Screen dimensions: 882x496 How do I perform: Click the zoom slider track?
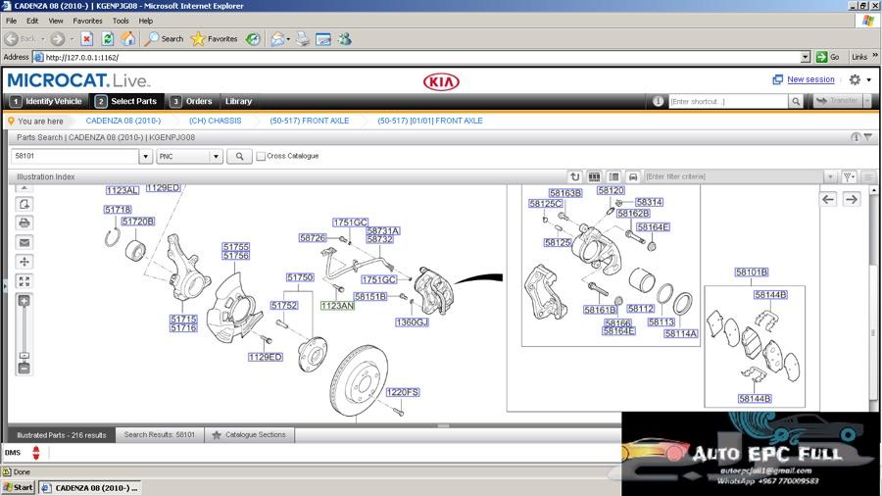click(x=24, y=329)
